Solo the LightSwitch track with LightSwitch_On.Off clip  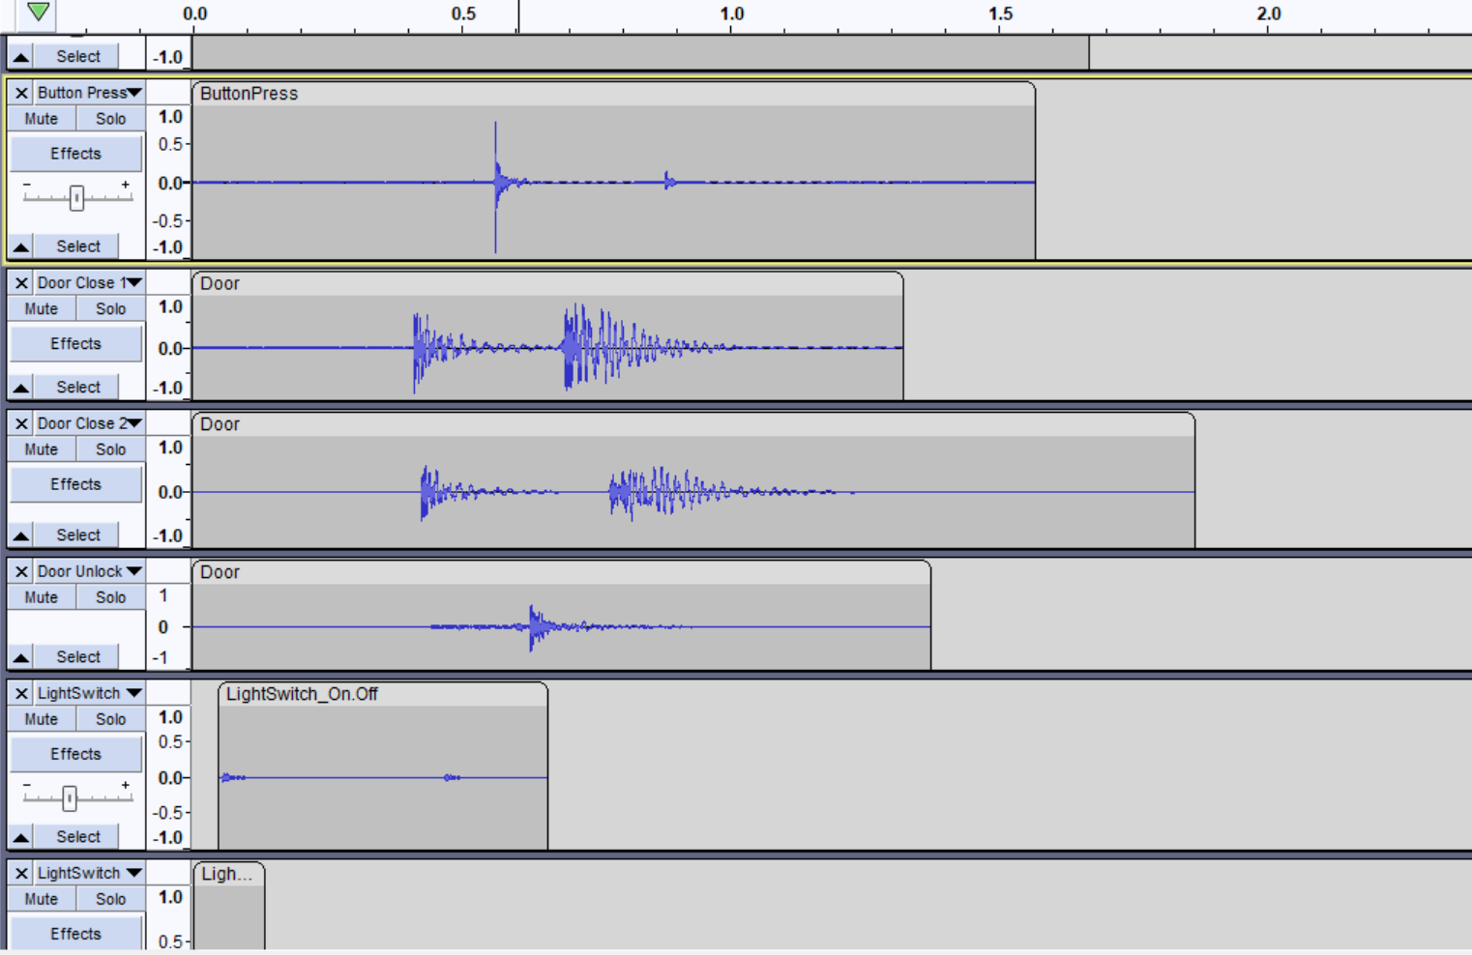point(110,719)
